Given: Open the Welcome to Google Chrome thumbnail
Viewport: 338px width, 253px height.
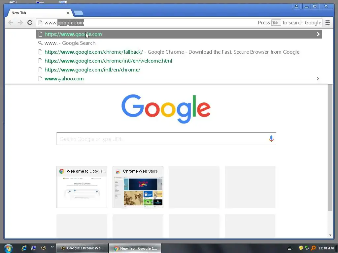Looking at the screenshot, I should click(82, 187).
